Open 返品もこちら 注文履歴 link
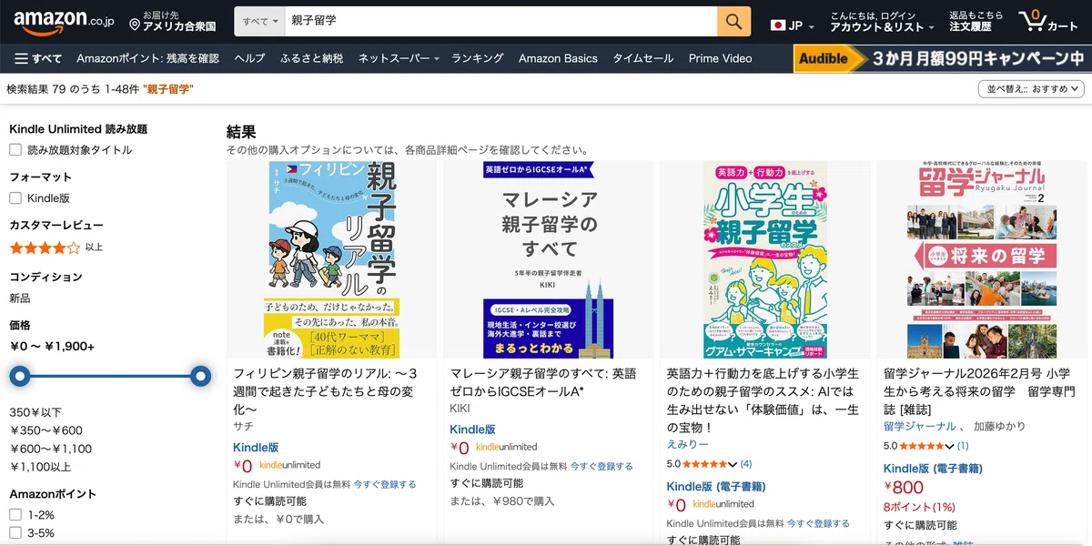 (976, 21)
